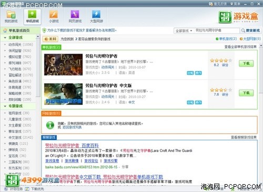This screenshot has height=192, width=263.
Task: Download the 7.8 rated Chinese version
Action: (x=246, y=93)
